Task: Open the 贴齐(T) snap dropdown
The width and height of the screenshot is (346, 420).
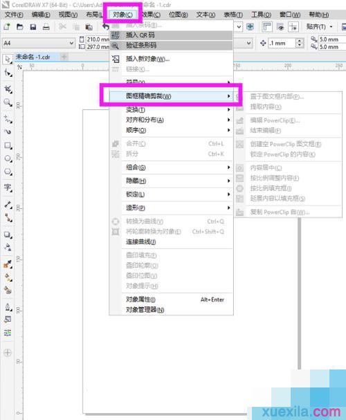Action: pos(320,27)
